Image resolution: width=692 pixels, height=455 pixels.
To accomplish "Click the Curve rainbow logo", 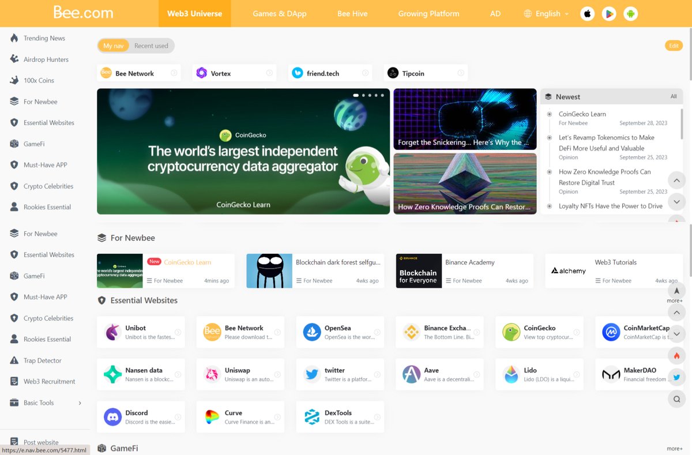I will click(x=212, y=417).
